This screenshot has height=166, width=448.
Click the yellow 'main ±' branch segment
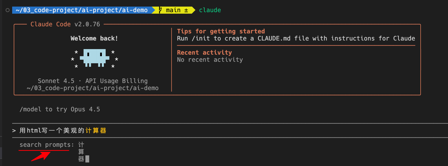pos(177,10)
